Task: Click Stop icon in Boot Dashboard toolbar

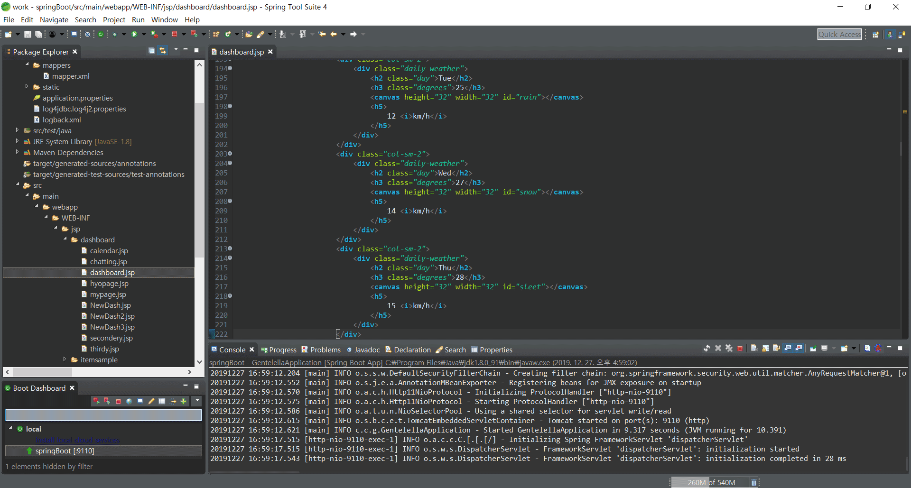Action: click(x=118, y=401)
